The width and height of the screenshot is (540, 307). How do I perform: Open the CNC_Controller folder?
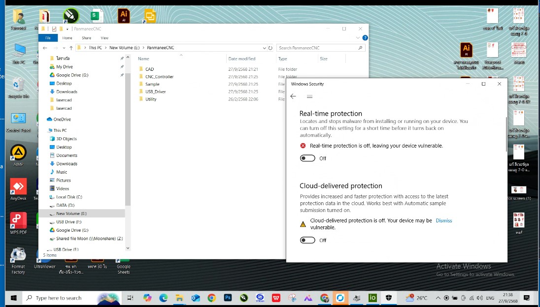coord(159,77)
